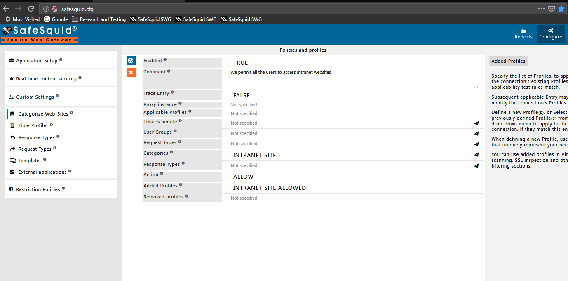The width and height of the screenshot is (568, 281).
Task: Open the third SafeSquid SWG bookmark
Action: click(x=241, y=19)
